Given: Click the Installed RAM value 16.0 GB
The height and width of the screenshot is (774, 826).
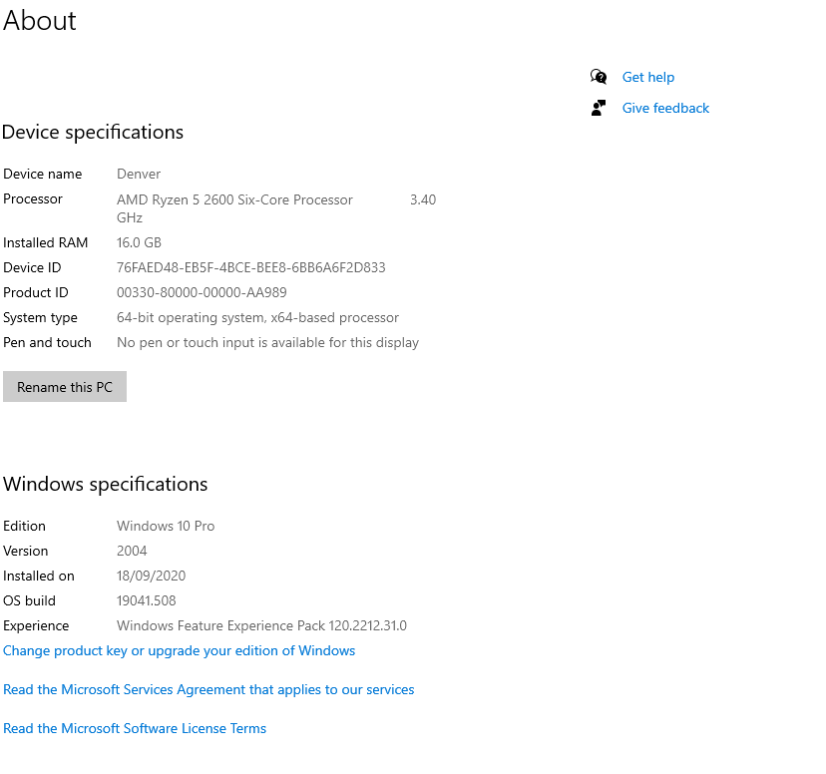Looking at the screenshot, I should [139, 242].
